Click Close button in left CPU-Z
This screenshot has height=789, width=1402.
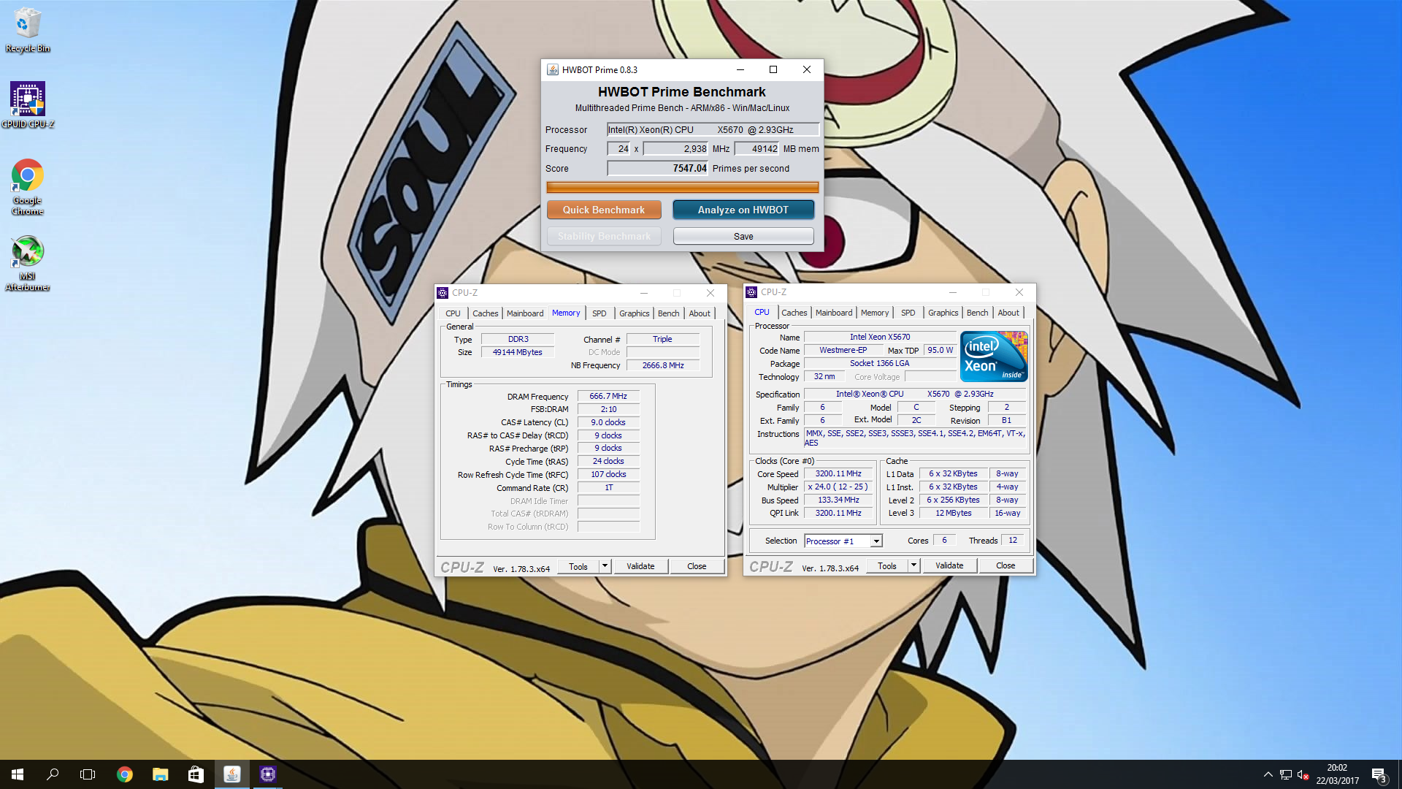[697, 566]
